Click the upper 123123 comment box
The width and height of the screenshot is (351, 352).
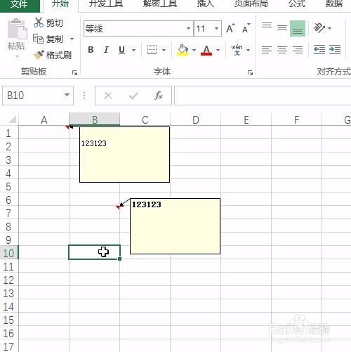(x=124, y=155)
